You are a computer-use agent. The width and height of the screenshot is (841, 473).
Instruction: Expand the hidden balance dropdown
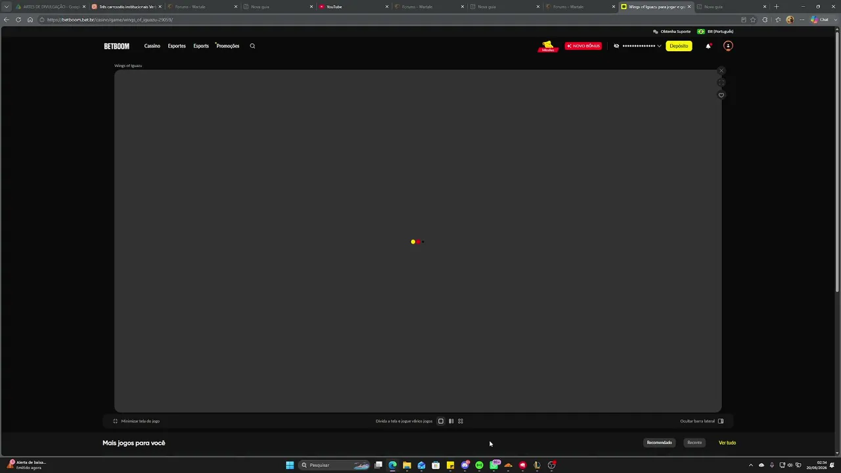click(659, 46)
